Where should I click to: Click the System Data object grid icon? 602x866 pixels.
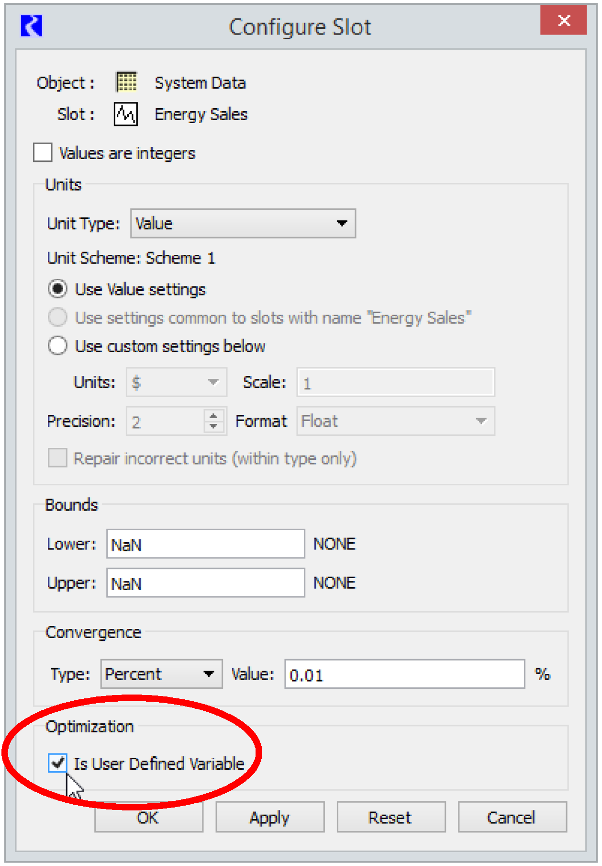(126, 82)
